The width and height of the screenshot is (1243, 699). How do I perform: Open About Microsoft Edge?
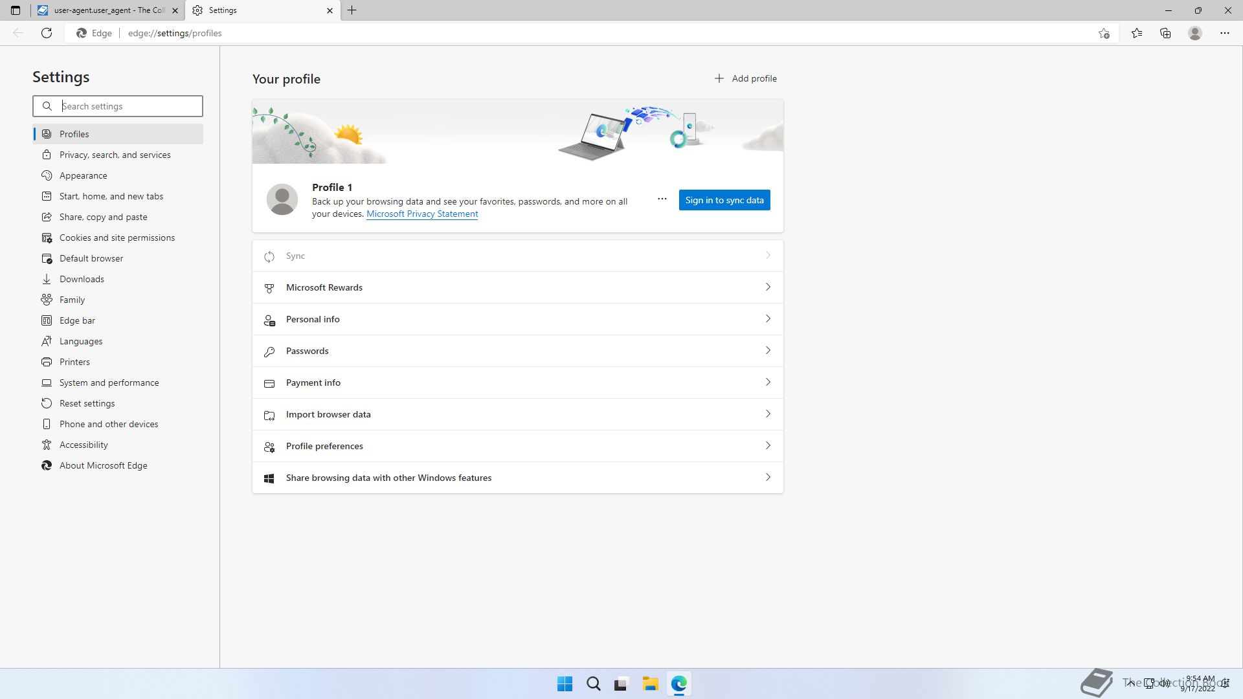(118, 465)
